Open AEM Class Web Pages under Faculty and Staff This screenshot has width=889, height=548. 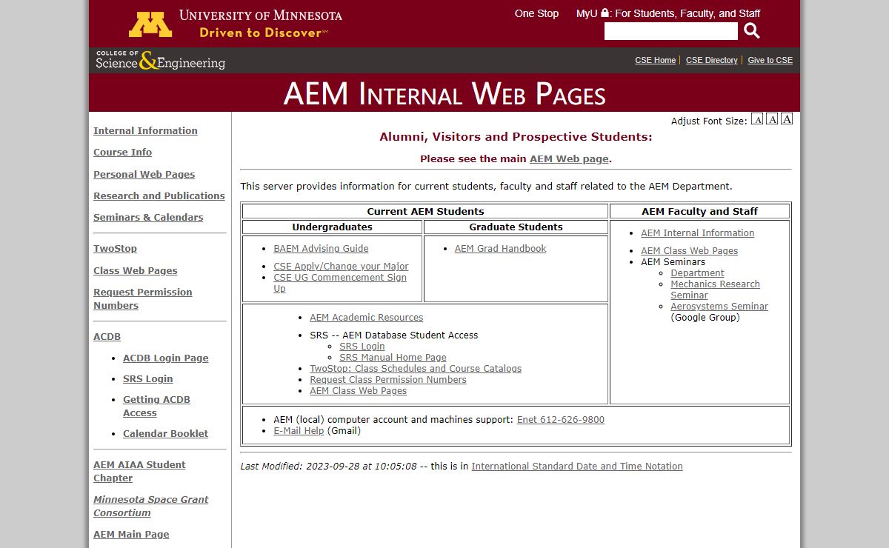(689, 250)
